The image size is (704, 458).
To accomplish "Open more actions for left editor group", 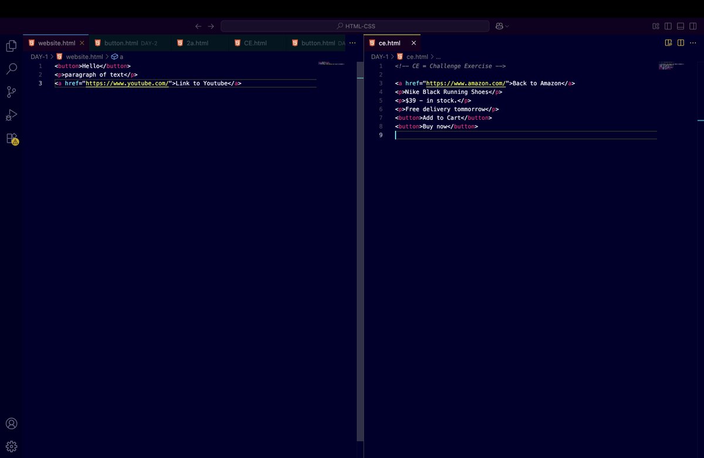I will [352, 43].
